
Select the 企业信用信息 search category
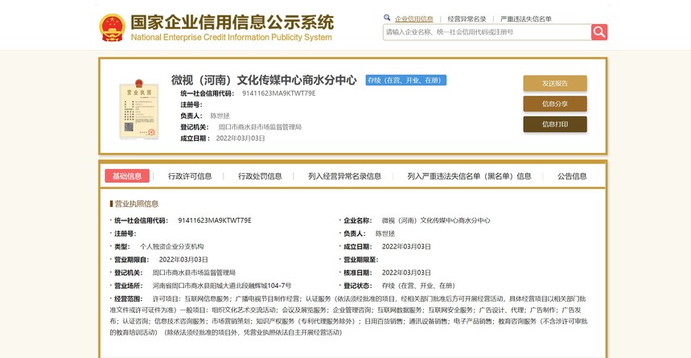pyautogui.click(x=413, y=19)
